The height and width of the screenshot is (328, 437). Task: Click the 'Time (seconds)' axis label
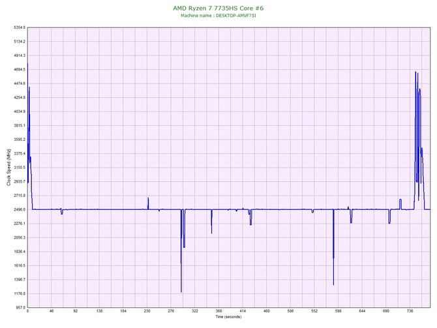coord(228,317)
